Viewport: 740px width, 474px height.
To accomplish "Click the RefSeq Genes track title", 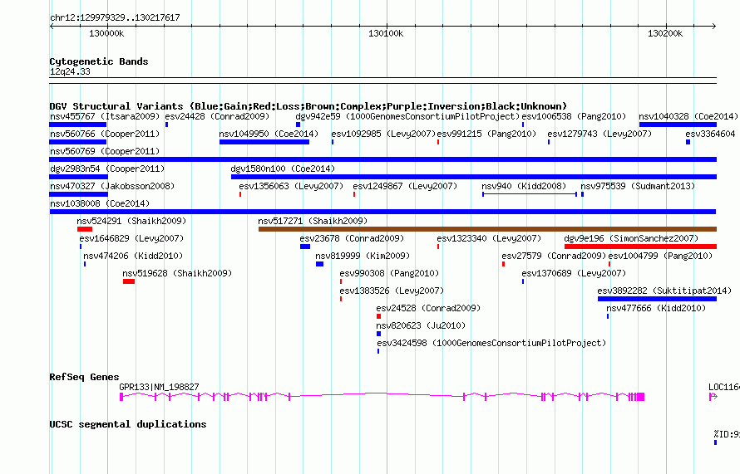I will coord(85,377).
